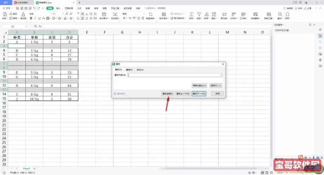
Task: Expand the find content history dropdown arrow
Action: point(221,75)
